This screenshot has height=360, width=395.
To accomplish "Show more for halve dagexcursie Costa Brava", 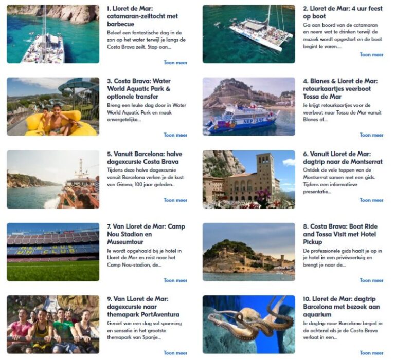I will [x=175, y=200].
